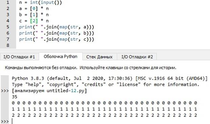210x124 pixels.
Task: Click line number 4 in the gutter
Action: (8, 21)
